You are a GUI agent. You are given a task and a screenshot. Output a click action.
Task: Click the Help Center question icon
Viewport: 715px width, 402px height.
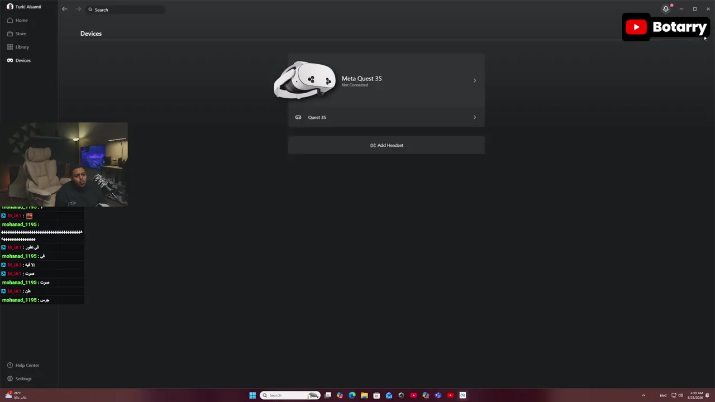point(9,365)
